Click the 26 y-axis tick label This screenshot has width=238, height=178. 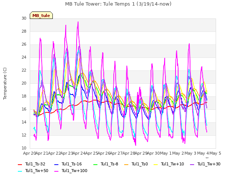[24, 44]
